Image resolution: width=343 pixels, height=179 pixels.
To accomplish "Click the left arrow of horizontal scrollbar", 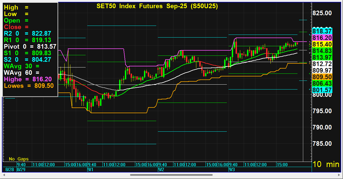I will [x=4, y=175].
